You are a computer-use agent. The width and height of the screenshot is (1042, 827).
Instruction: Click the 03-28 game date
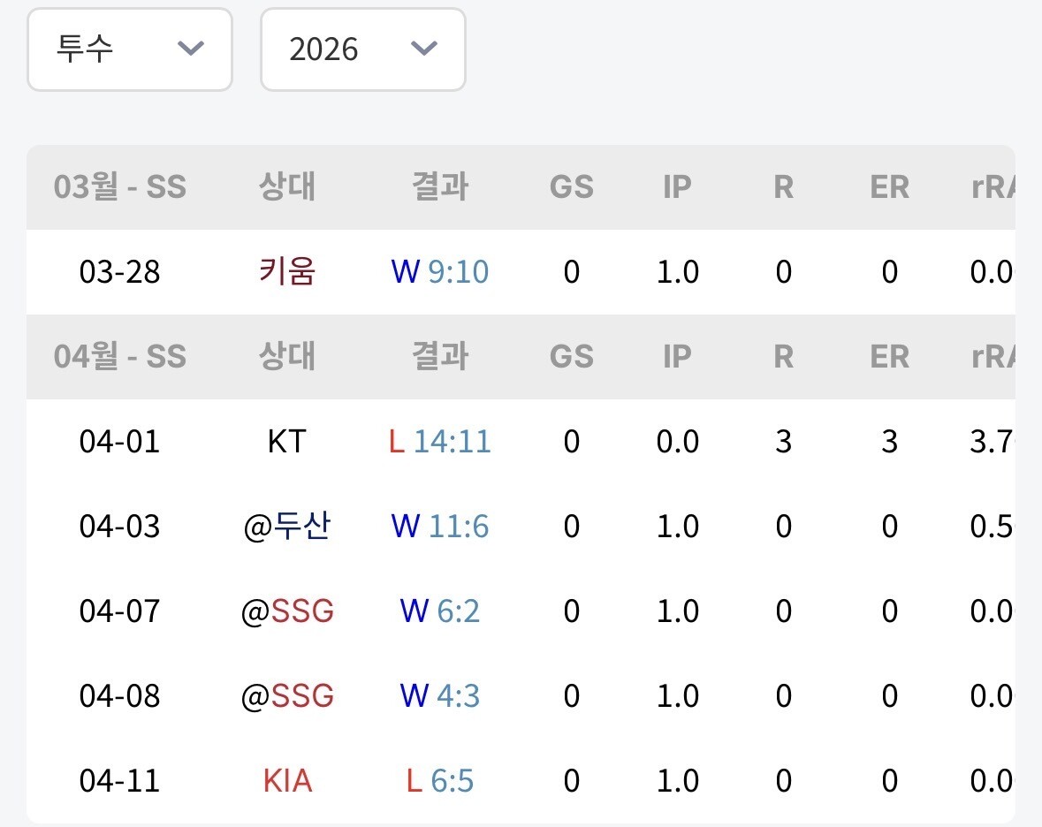pyautogui.click(x=120, y=272)
